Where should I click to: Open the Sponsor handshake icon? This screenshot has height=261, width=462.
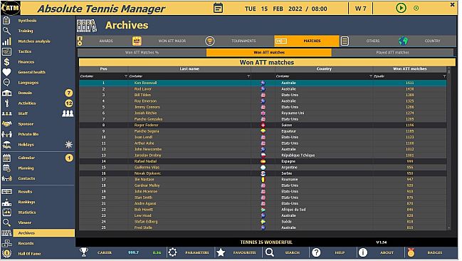coord(6,123)
